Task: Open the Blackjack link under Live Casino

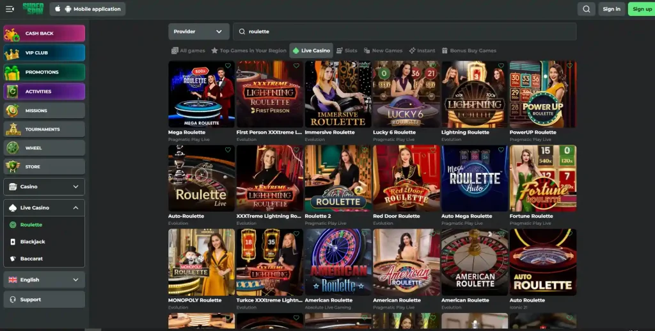Action: 33,241
